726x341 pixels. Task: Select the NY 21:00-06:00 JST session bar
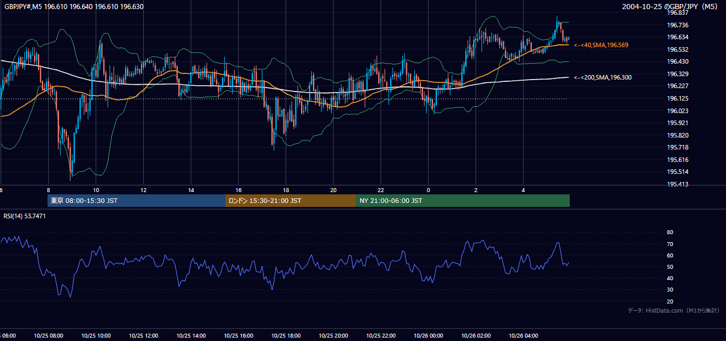pyautogui.click(x=463, y=201)
